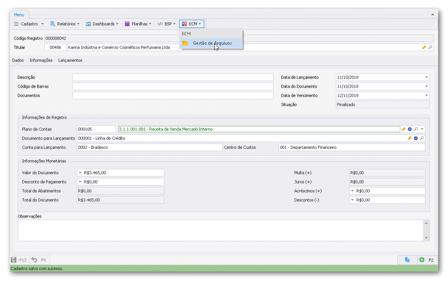Click the Total de Abatimentos field
This screenshot has height=281, width=448.
[121, 191]
